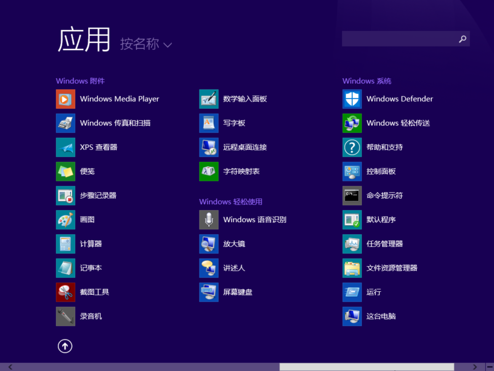Click the scrollbar left arrow
494x371 pixels.
coord(11,367)
